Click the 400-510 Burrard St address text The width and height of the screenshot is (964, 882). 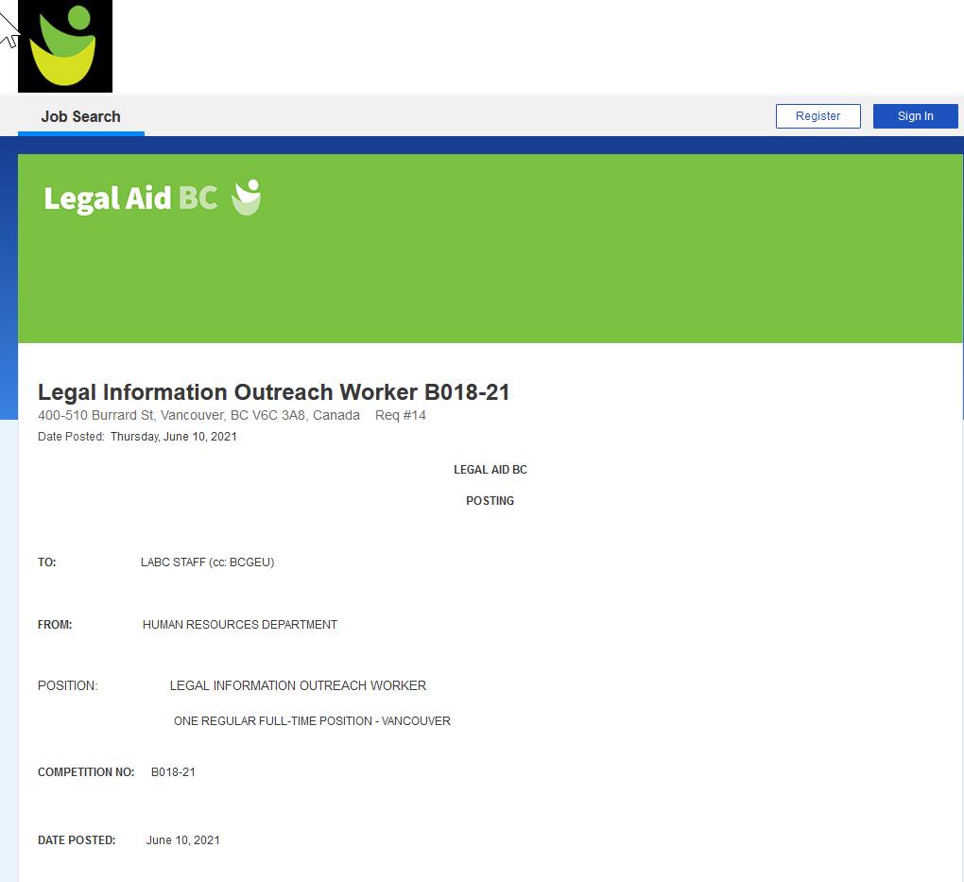[198, 416]
